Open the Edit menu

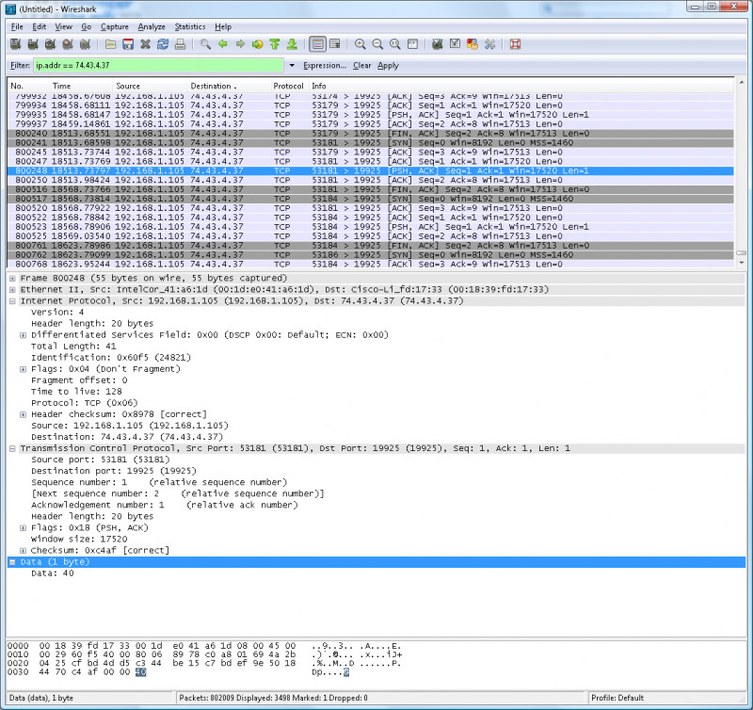coord(39,26)
